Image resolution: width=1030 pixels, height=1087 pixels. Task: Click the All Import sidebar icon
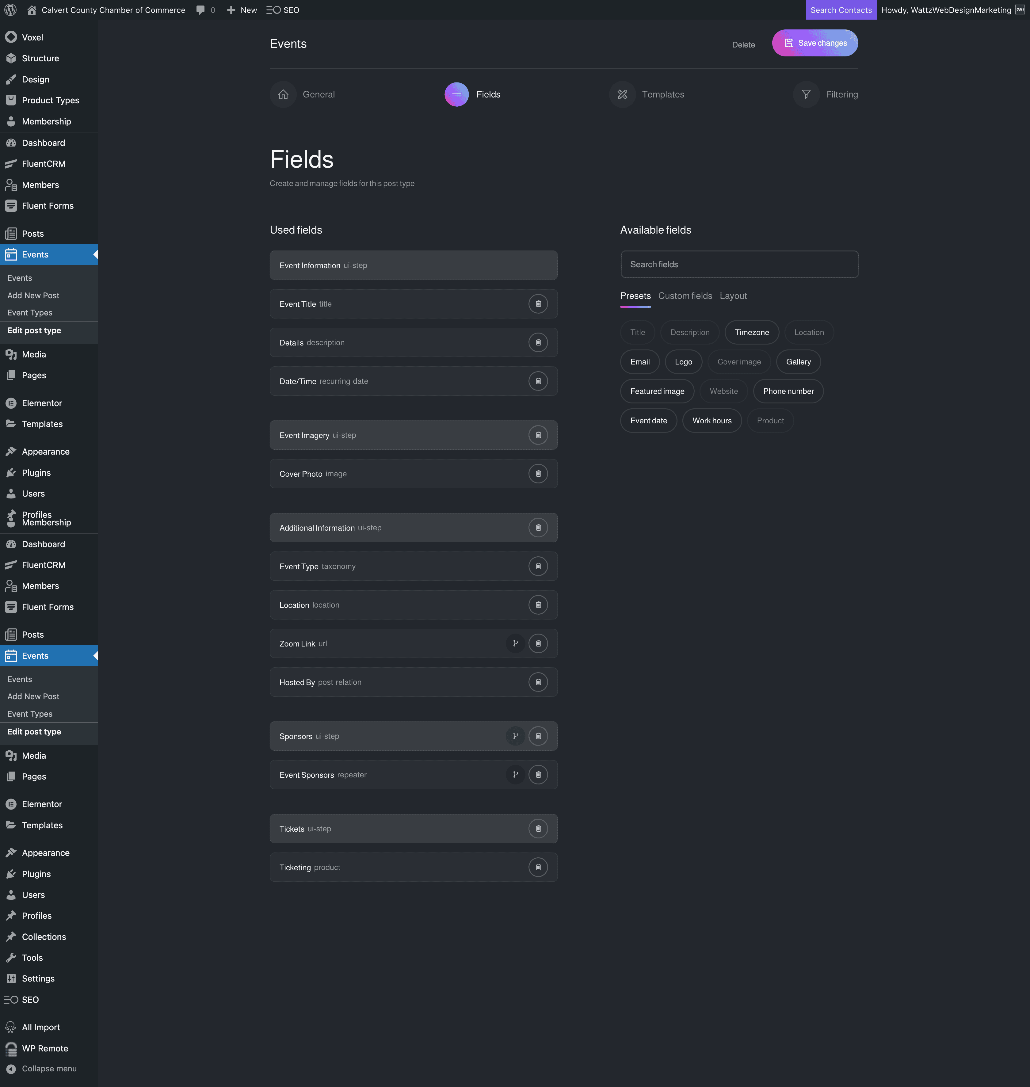click(12, 1027)
